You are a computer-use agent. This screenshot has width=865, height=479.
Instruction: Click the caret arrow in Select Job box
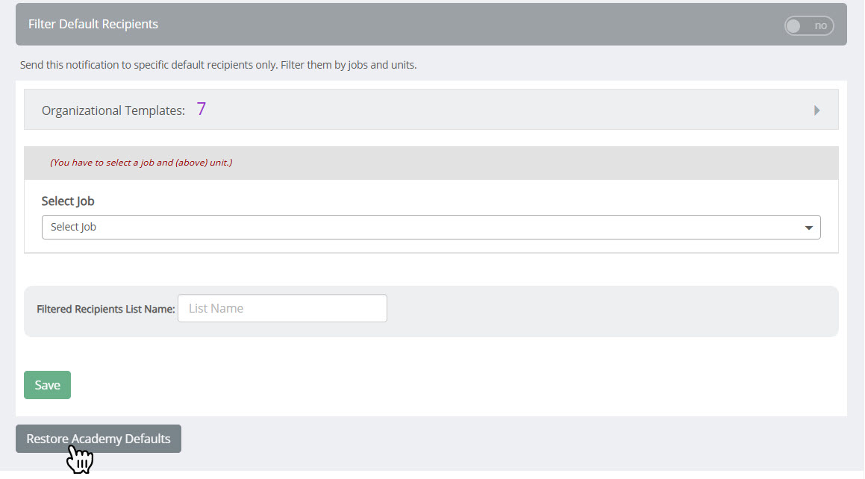(x=809, y=228)
